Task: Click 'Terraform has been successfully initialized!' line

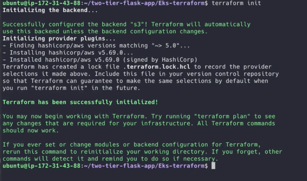Action: 80,102
